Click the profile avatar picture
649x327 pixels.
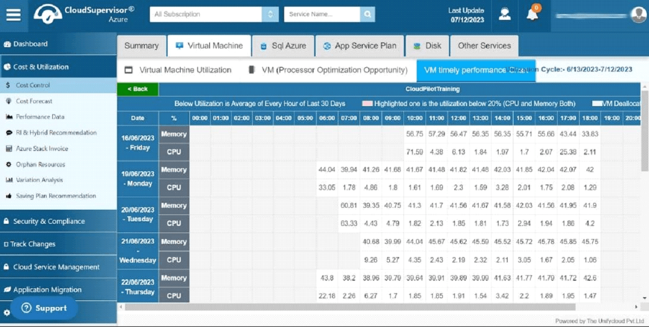point(638,15)
